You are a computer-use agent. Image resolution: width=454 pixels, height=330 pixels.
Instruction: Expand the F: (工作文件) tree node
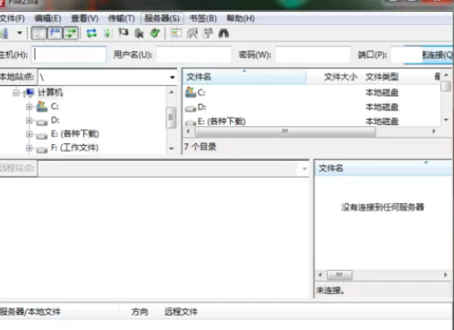(x=30, y=148)
